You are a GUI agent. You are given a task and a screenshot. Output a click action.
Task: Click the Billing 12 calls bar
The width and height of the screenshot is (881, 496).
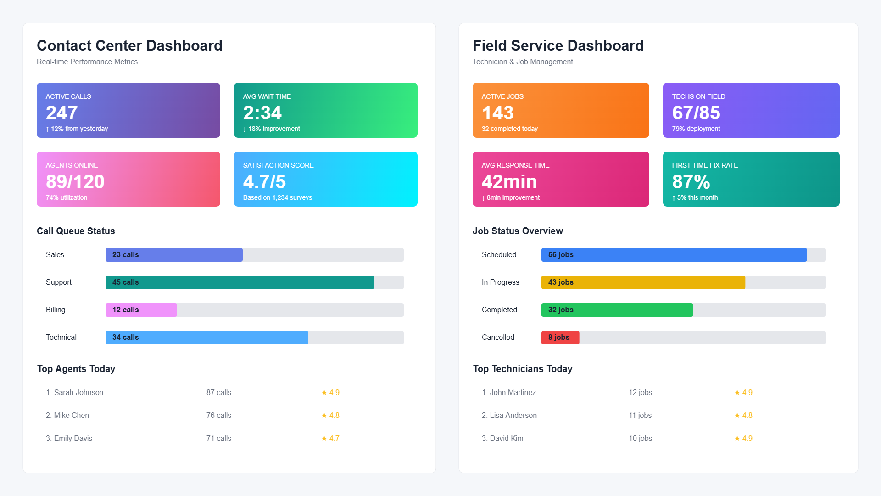tap(141, 310)
